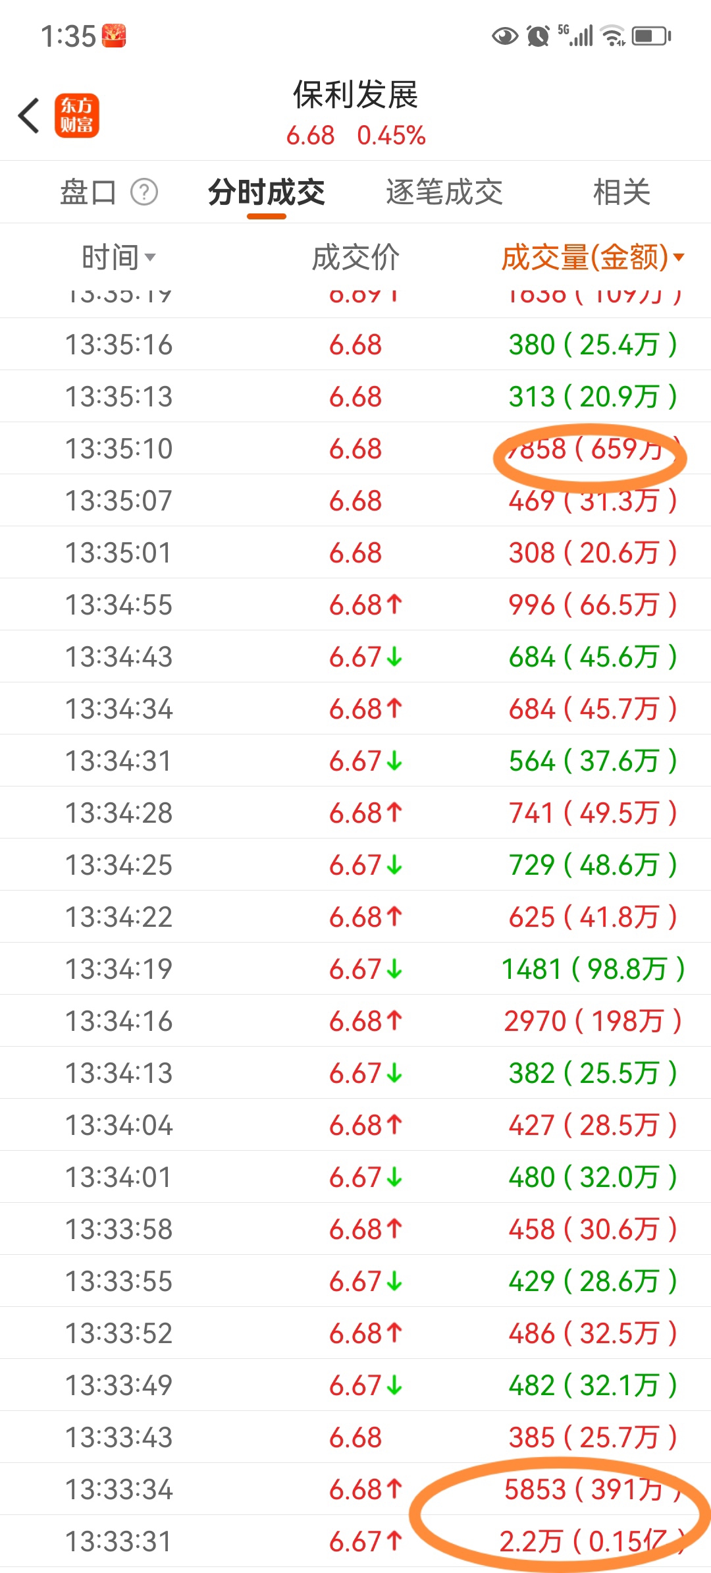Tap volume 486 (32.5万)
The width and height of the screenshot is (711, 1573).
593,1333
